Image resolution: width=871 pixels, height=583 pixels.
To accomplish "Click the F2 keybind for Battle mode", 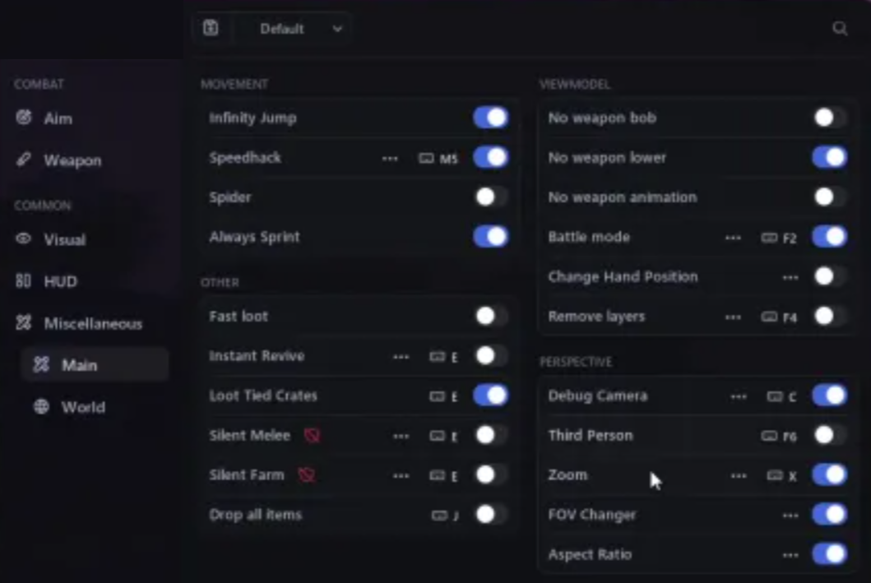I will point(779,238).
